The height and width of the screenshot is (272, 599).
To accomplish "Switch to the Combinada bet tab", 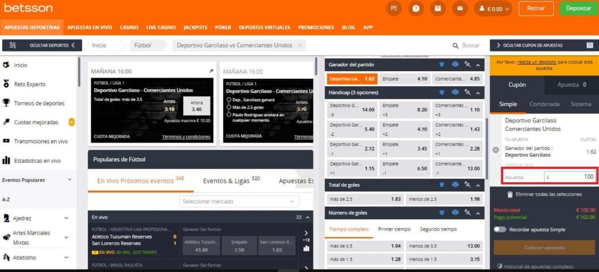I will point(545,104).
